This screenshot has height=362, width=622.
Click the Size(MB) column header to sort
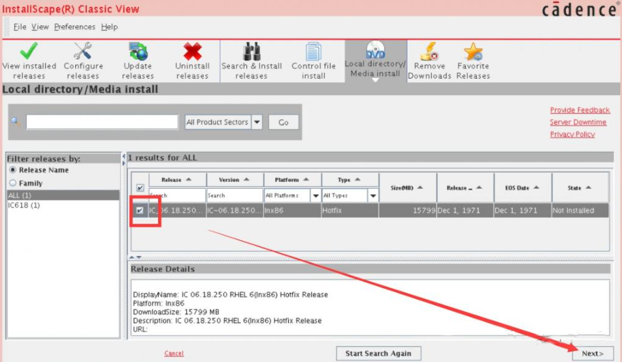(406, 188)
